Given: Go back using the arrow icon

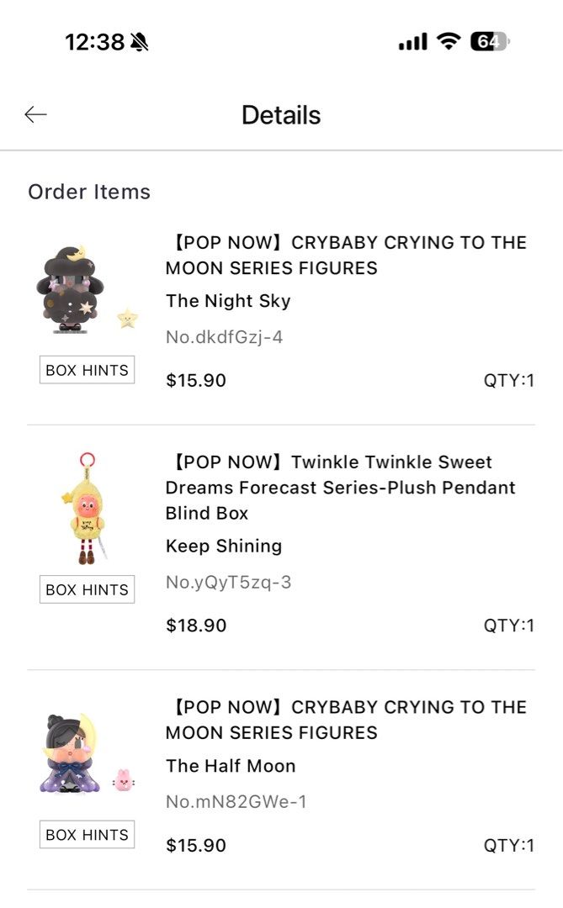Looking at the screenshot, I should 35,114.
